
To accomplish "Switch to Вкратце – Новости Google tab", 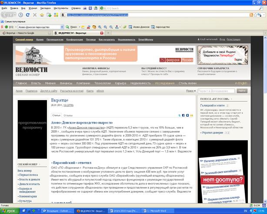I will [27, 33].
